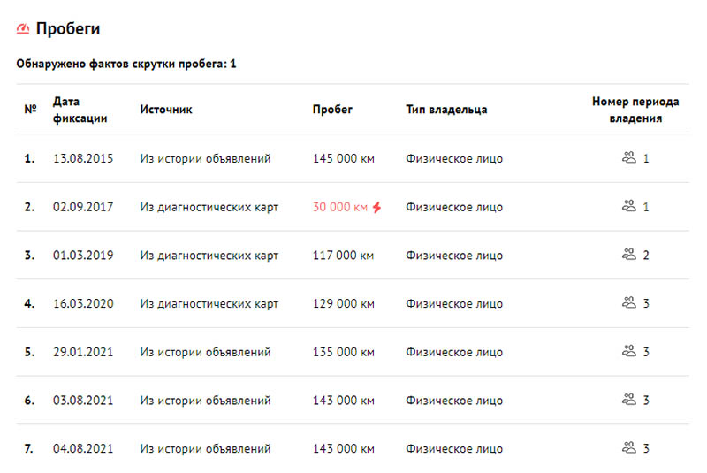Click the Пробег column header
The width and height of the screenshot is (707, 473).
(x=332, y=110)
